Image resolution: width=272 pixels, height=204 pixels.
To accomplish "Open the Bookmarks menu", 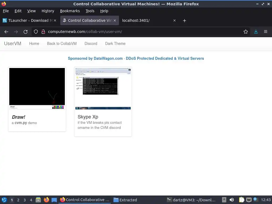I will [70, 11].
